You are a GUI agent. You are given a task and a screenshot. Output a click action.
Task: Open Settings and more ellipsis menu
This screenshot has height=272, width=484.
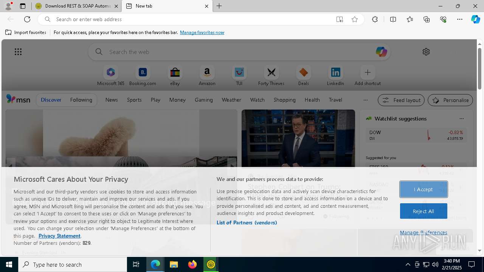[460, 19]
